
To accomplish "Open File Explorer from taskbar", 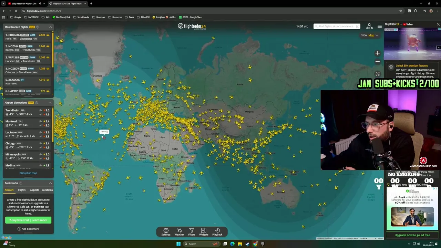I will [x=240, y=244].
